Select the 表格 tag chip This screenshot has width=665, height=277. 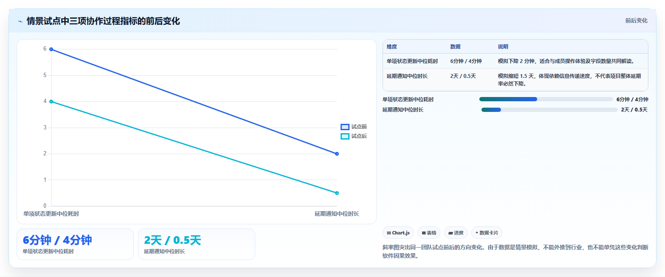(429, 233)
